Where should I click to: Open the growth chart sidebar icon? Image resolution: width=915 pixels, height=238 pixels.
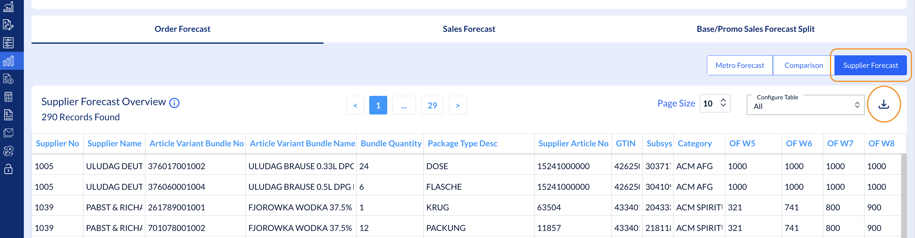coord(8,7)
